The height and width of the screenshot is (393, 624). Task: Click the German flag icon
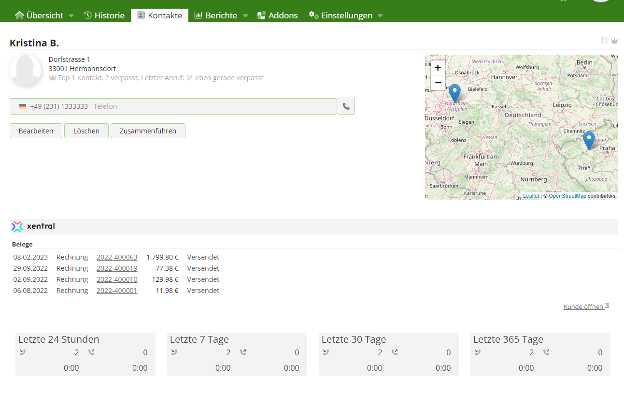pos(23,106)
